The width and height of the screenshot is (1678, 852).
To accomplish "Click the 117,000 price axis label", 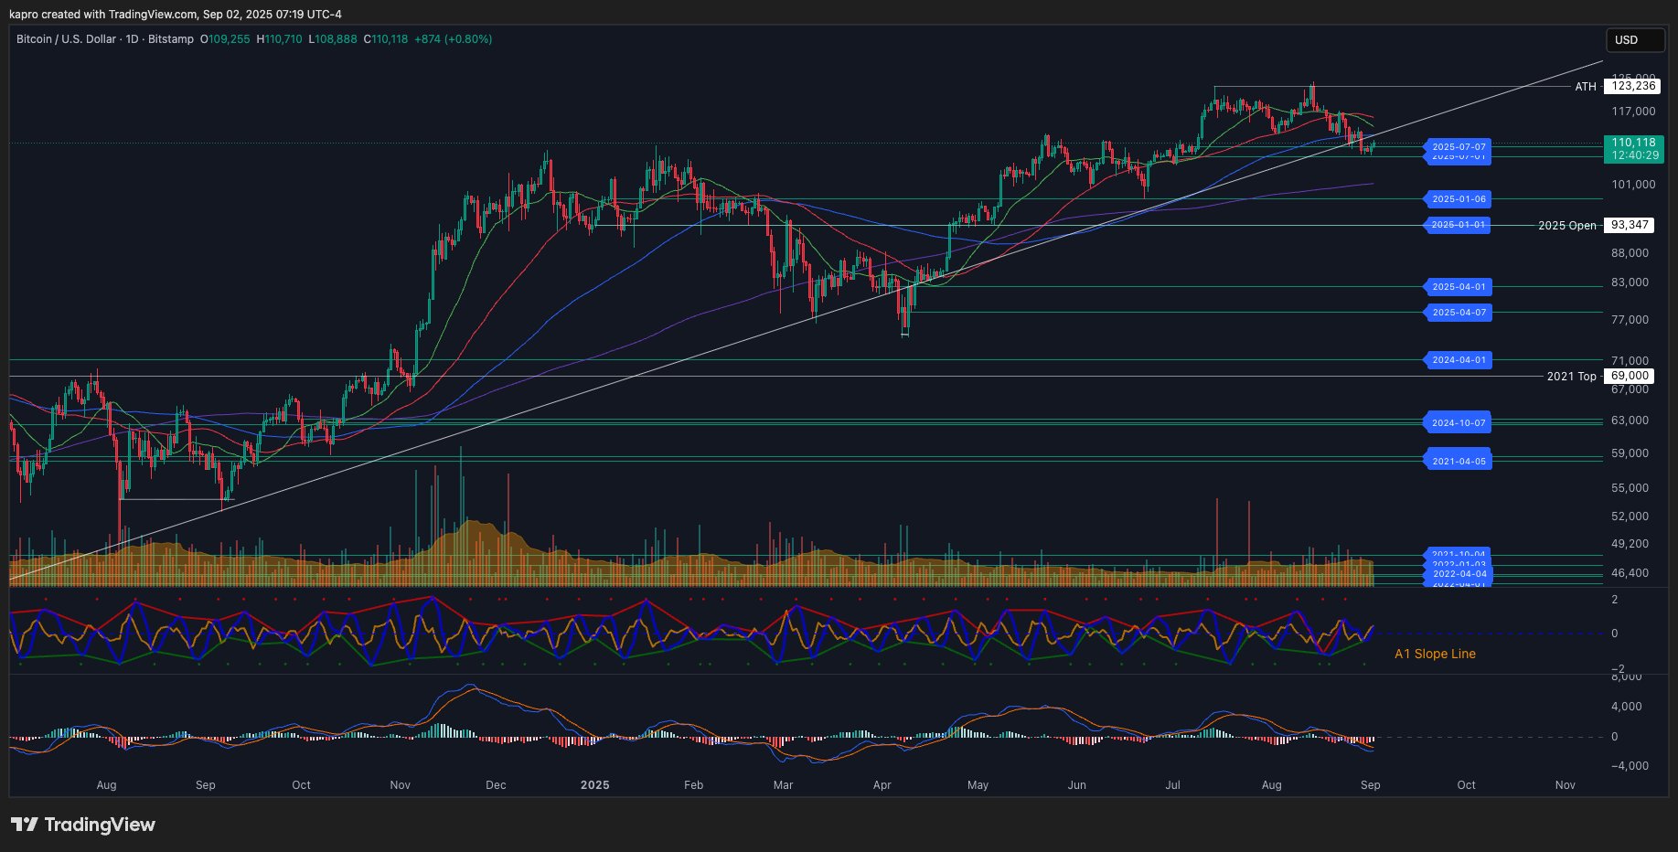I will pyautogui.click(x=1632, y=112).
